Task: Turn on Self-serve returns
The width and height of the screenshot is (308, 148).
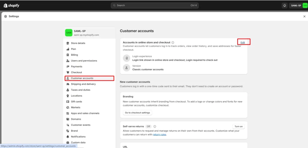Action: pos(239,127)
